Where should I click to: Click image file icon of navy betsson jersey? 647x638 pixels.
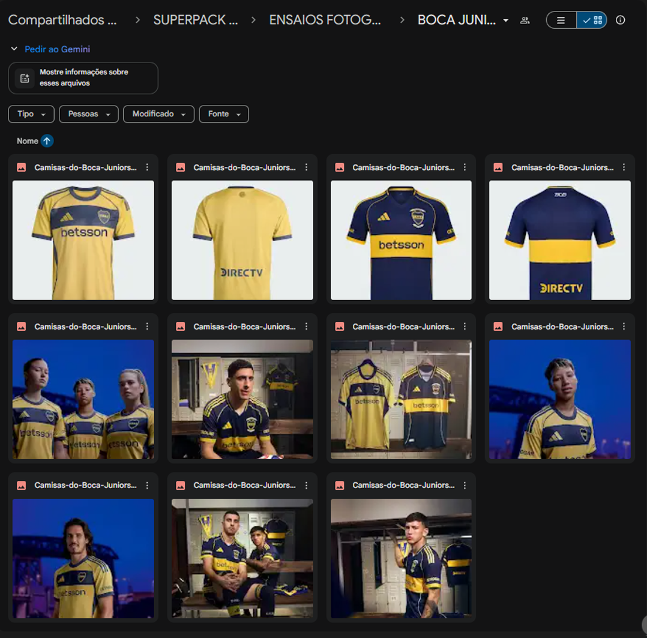[x=339, y=168]
